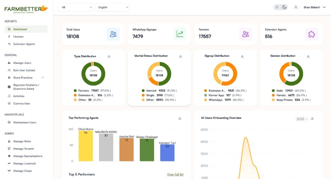Screen dimensions: 331x179
Task: Open the All filter dropdown
Action: 75,7
